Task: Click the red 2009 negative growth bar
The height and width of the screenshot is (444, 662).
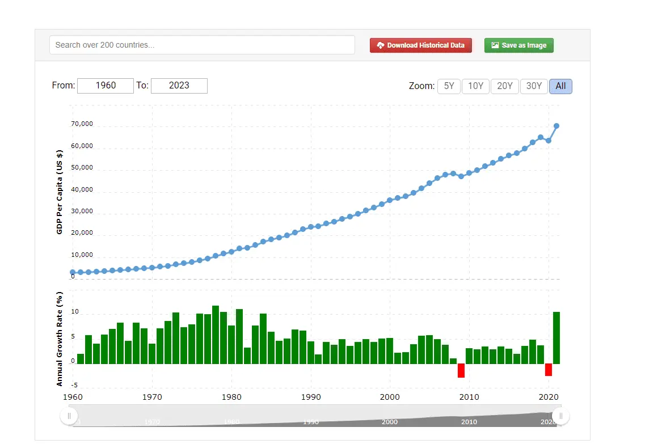Action: coord(461,370)
